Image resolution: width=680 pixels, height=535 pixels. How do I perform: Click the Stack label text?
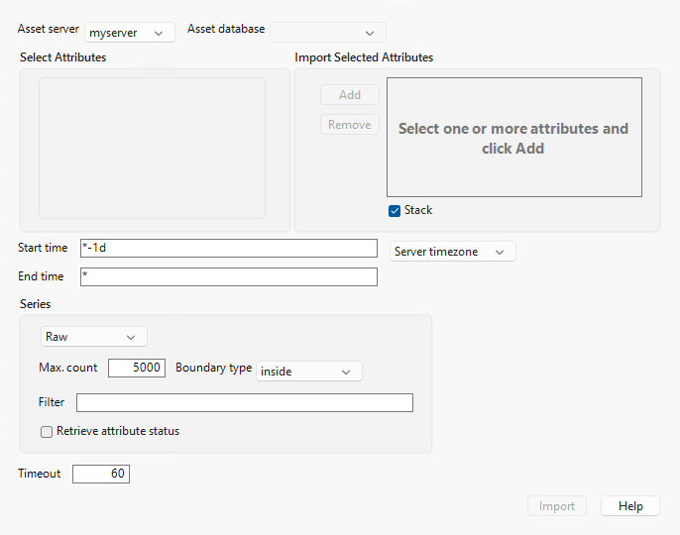[418, 210]
